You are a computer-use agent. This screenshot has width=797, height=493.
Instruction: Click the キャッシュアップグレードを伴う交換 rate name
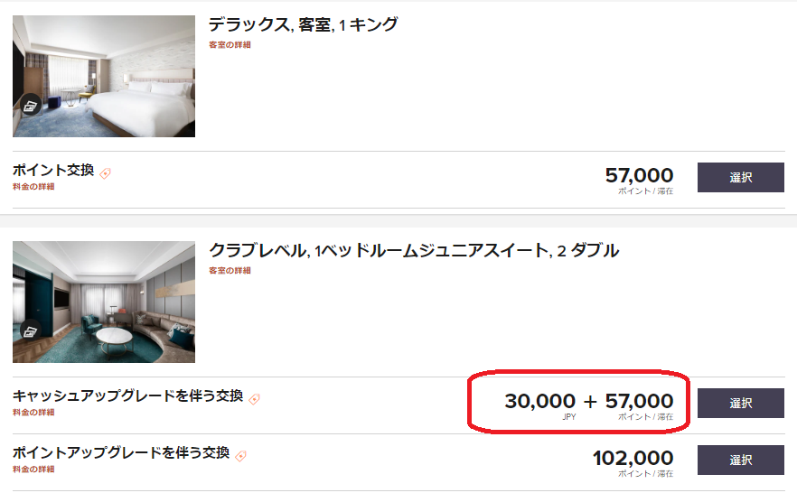(127, 395)
